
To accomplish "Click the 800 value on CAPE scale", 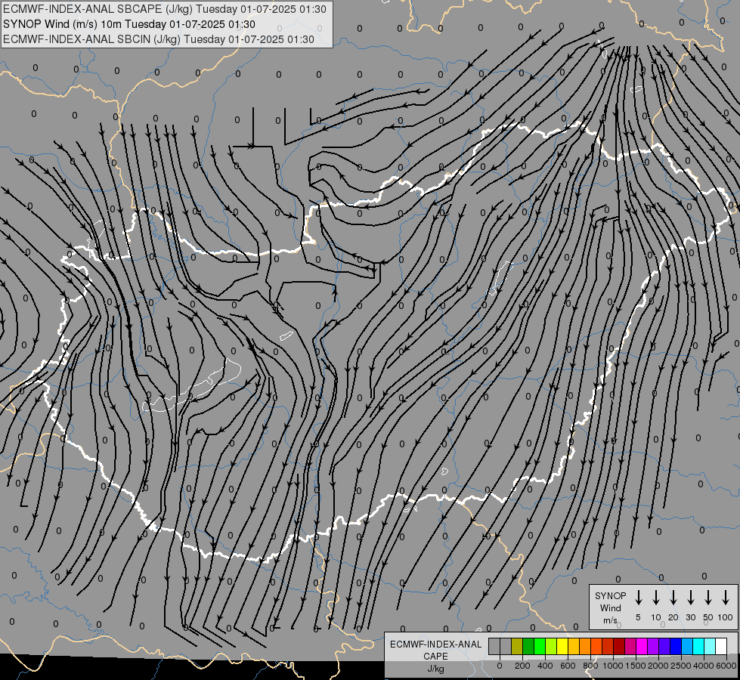I will [x=590, y=666].
